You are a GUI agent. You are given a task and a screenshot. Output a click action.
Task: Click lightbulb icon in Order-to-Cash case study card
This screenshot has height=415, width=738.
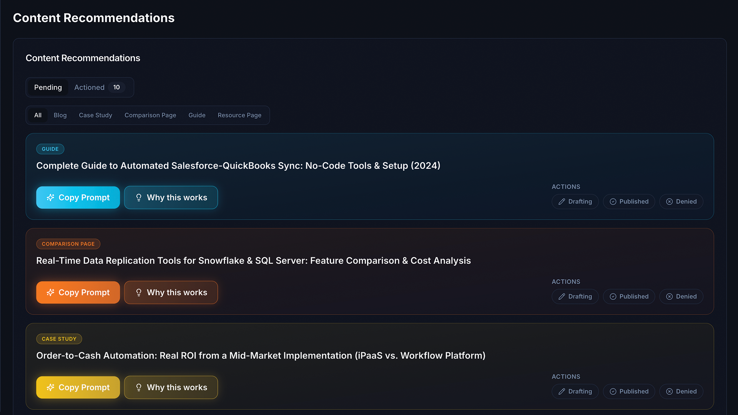coord(139,387)
